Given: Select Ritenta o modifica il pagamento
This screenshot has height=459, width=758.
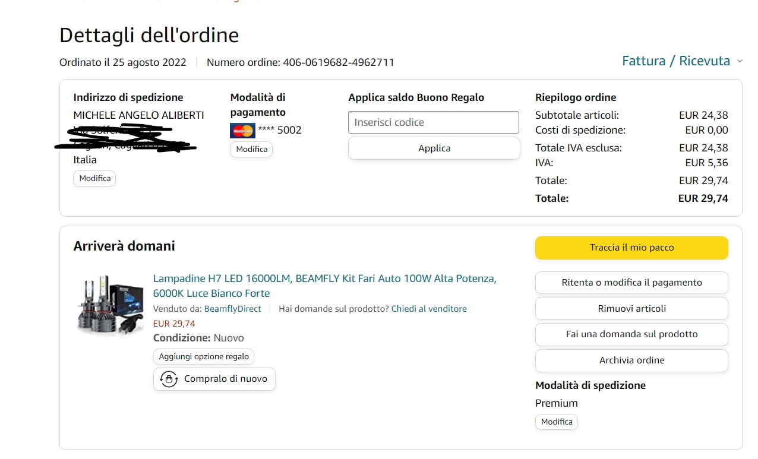Looking at the screenshot, I should click(x=631, y=283).
